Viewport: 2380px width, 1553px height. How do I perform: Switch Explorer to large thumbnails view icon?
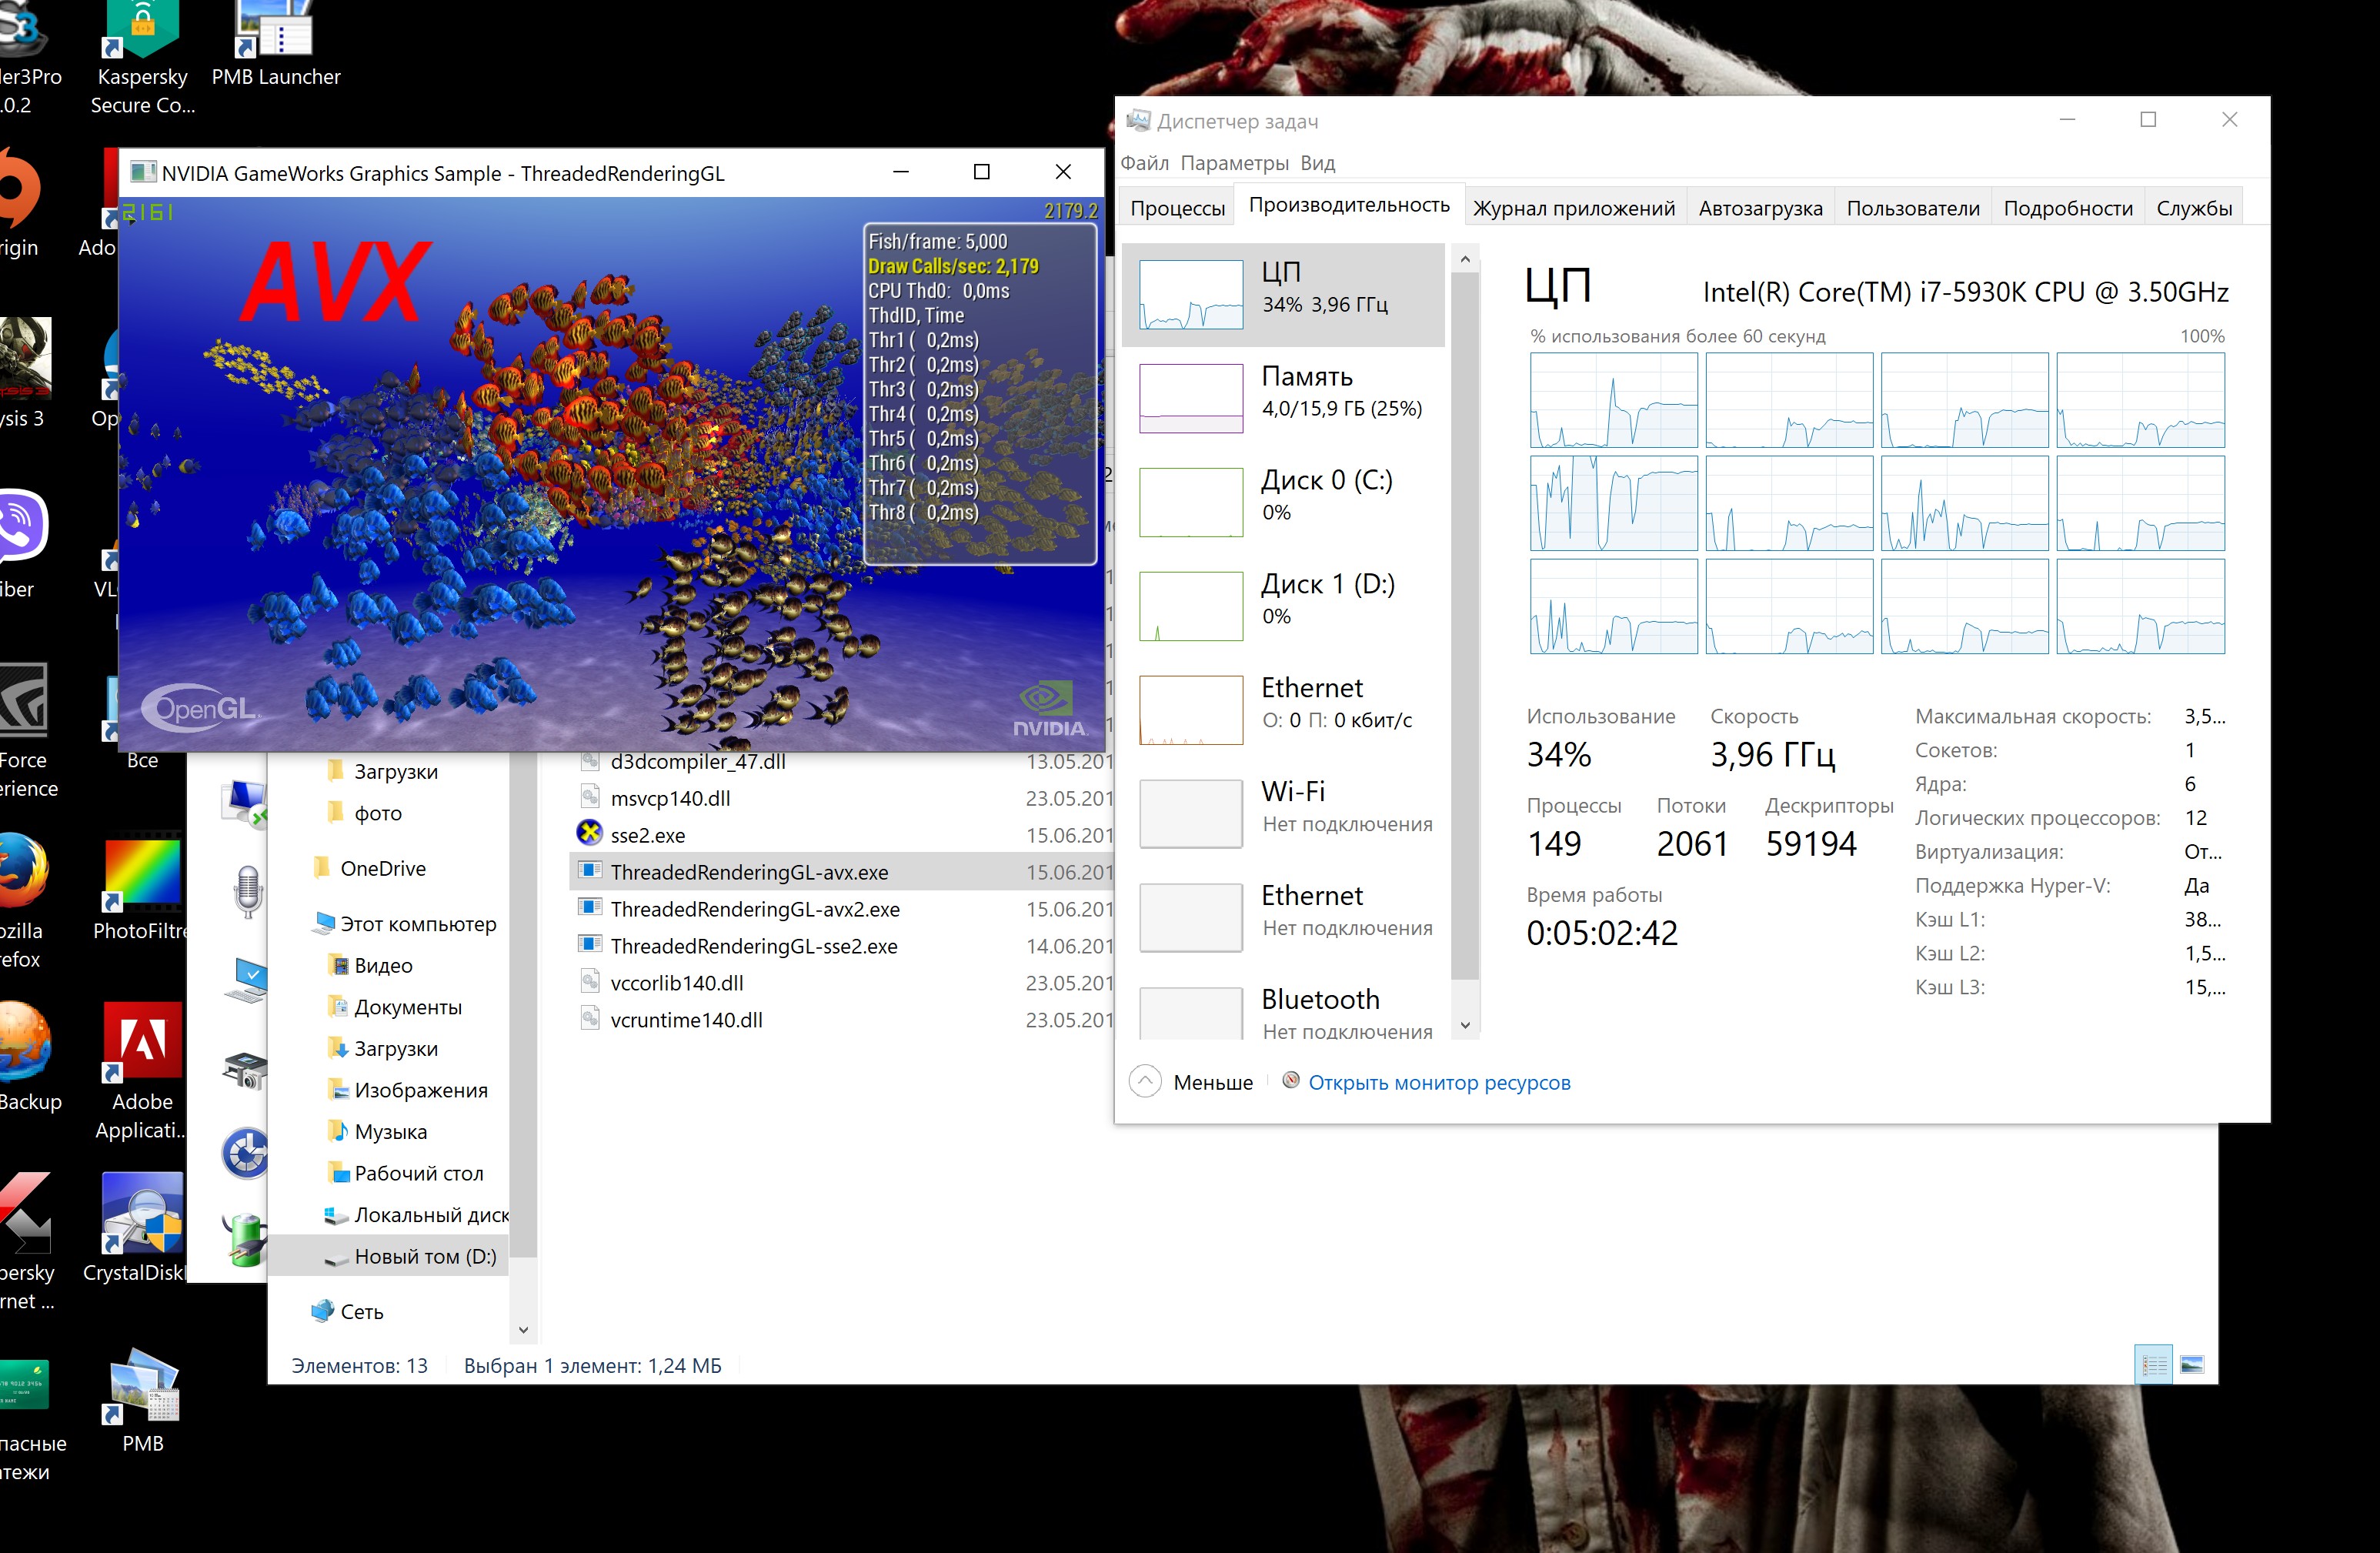2191,1365
